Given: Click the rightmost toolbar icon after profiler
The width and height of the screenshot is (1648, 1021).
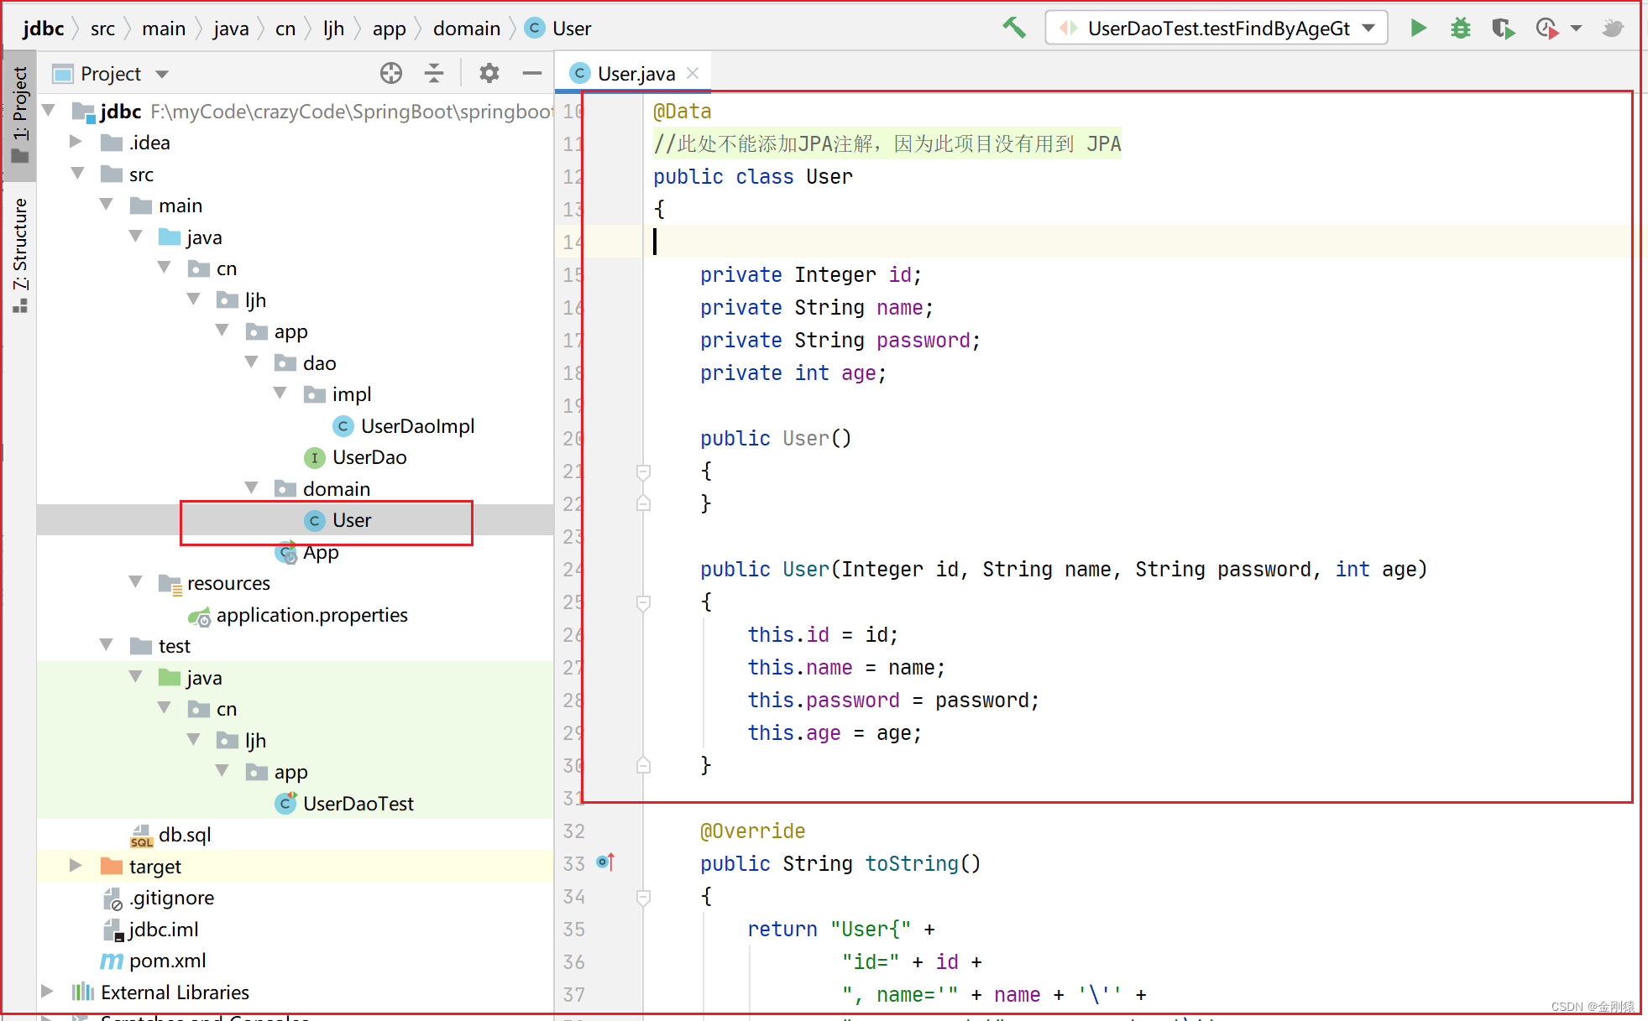Looking at the screenshot, I should pos(1613,29).
